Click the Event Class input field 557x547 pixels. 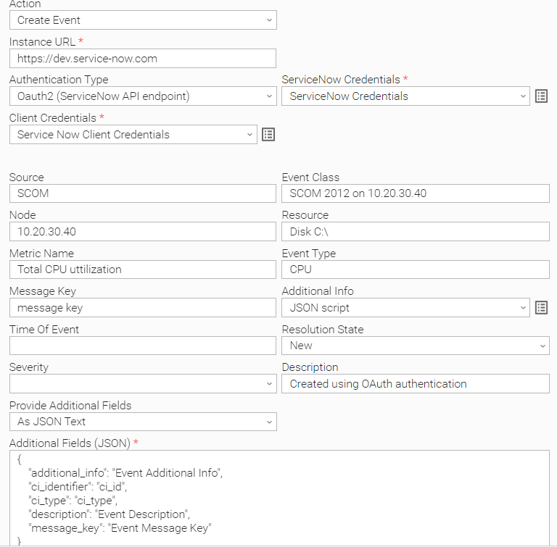(x=416, y=193)
